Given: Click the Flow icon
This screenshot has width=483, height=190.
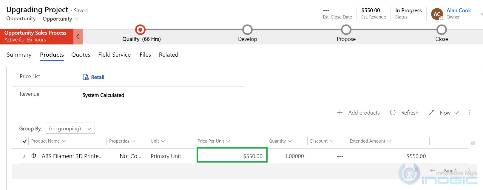Looking at the screenshot, I should (x=431, y=112).
